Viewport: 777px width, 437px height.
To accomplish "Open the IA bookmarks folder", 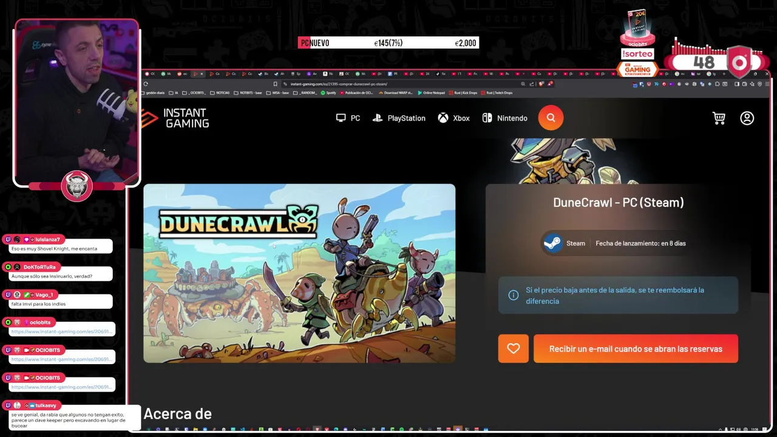I will click(x=174, y=93).
